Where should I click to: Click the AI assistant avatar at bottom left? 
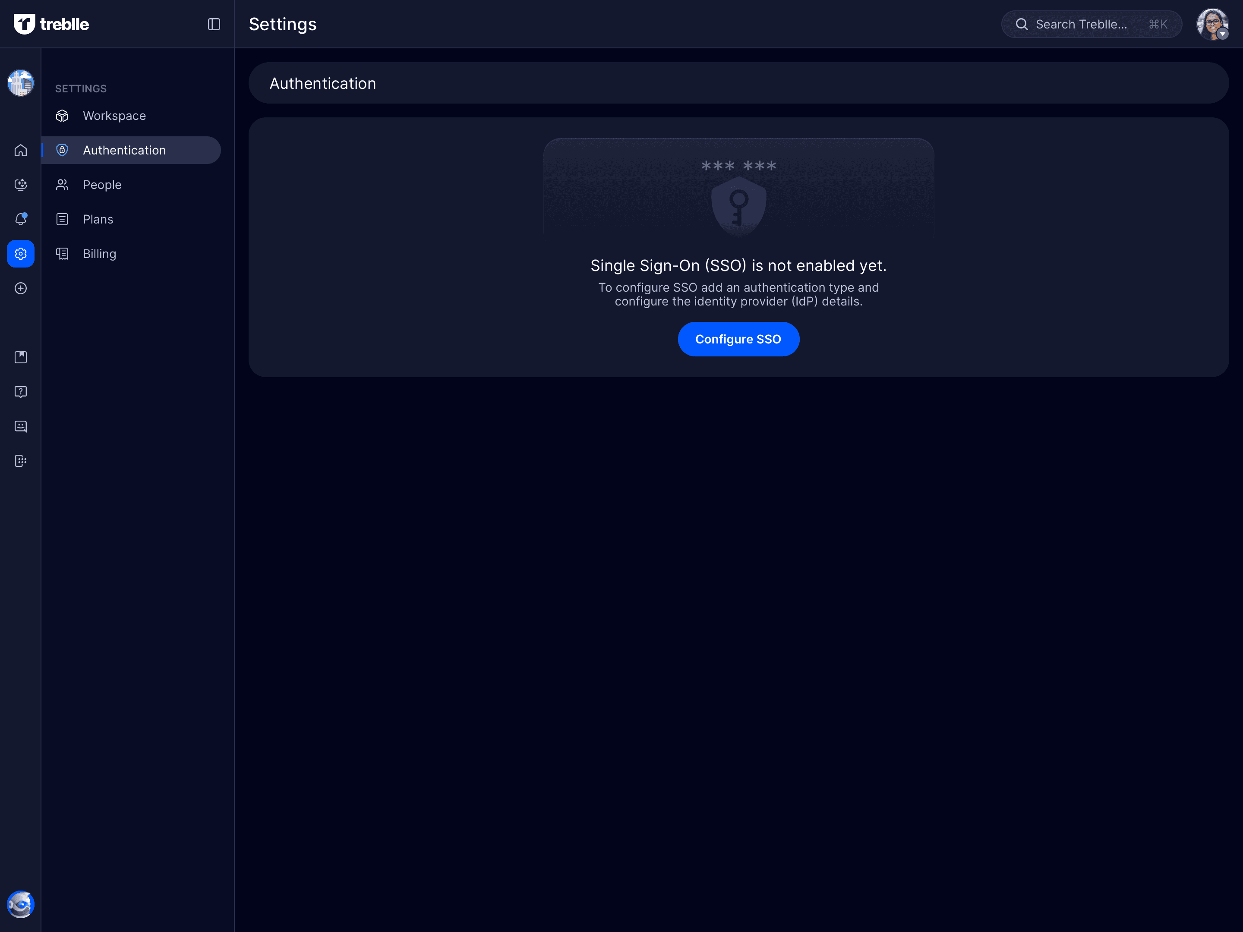point(21,904)
